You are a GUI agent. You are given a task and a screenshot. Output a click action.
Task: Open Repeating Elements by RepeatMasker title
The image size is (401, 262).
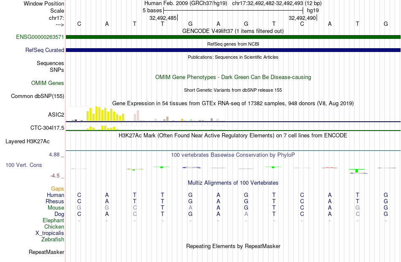coord(233,246)
